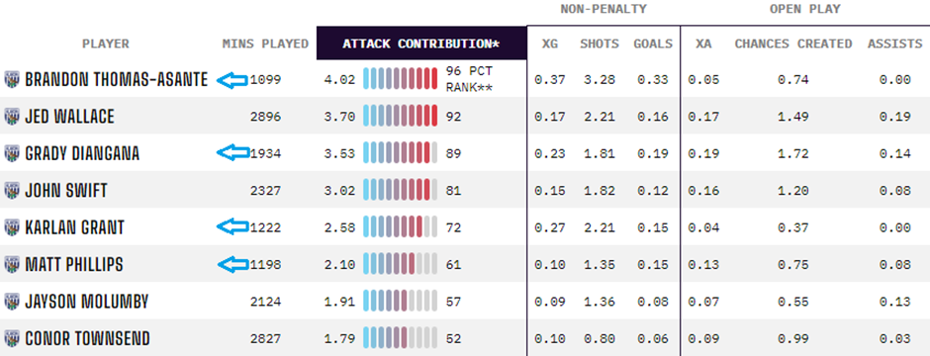Click the blue arrow next to Matt Phillips
Image resolution: width=930 pixels, height=356 pixels.
[233, 264]
